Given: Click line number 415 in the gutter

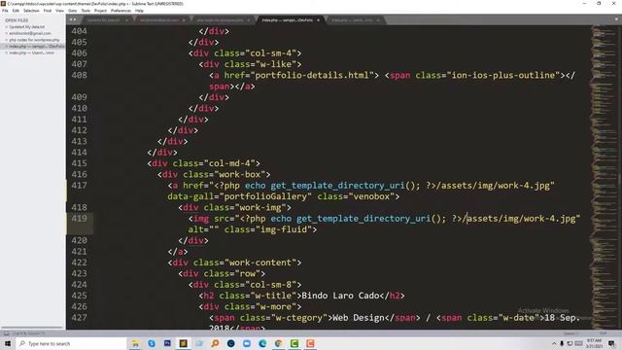Looking at the screenshot, I should (x=80, y=163).
